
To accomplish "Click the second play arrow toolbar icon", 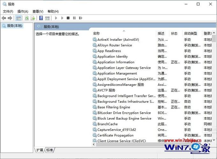I will (62, 18).
